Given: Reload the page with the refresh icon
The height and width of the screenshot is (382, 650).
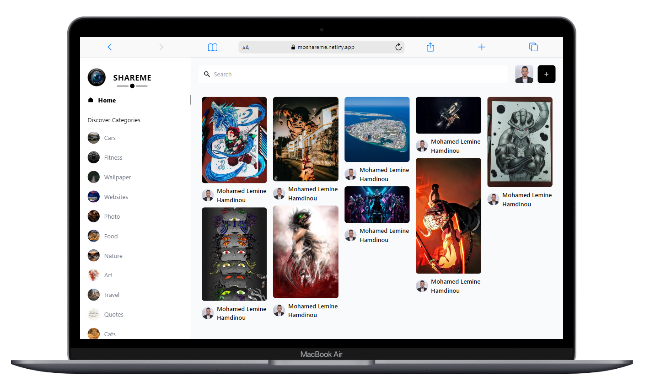Looking at the screenshot, I should tap(398, 47).
